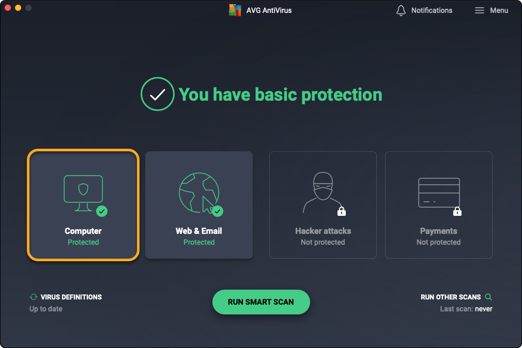Click the green check badge on Computer tile
Screen dimensions: 522x348
102,211
